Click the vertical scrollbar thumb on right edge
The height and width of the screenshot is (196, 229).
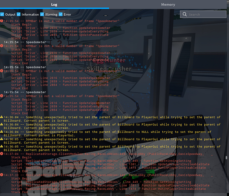(x=226, y=158)
